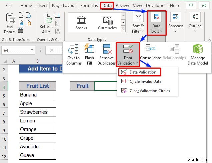Cancel entry with the X in formula bar

pos(52,50)
